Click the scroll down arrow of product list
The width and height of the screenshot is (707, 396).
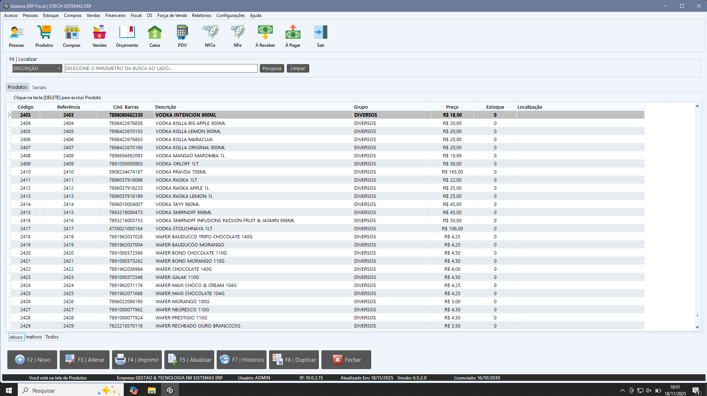[697, 327]
